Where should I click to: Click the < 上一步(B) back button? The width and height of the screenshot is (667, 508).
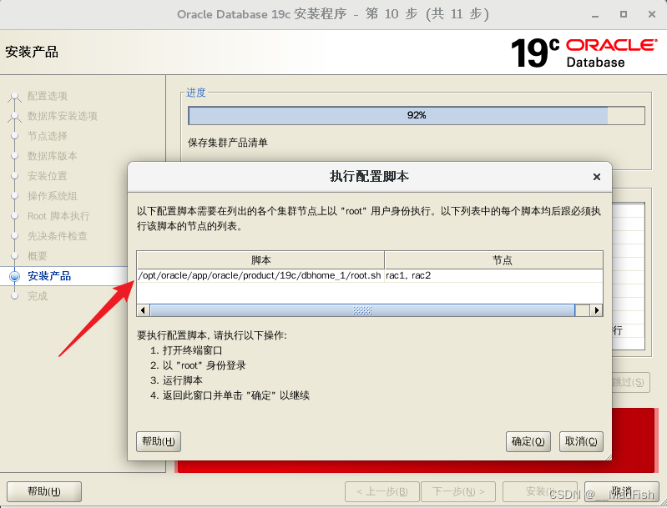coord(382,492)
